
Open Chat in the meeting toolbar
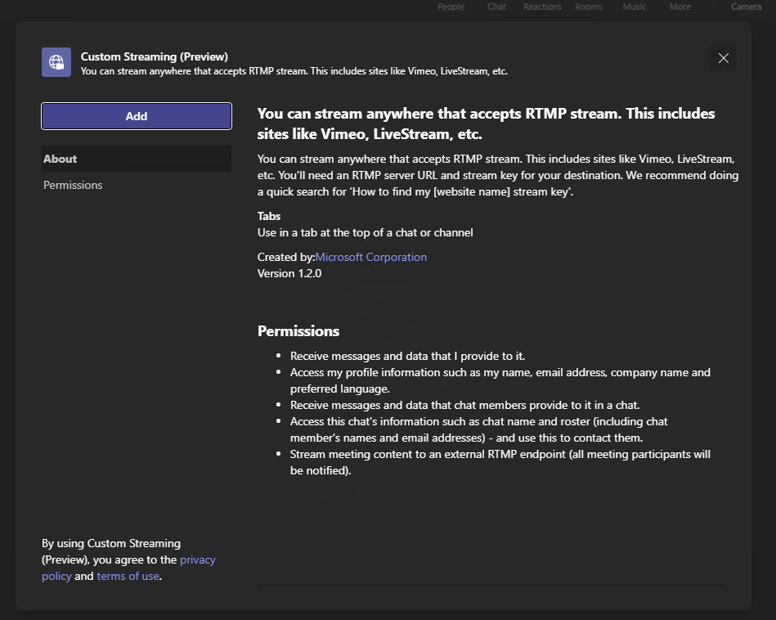point(496,7)
